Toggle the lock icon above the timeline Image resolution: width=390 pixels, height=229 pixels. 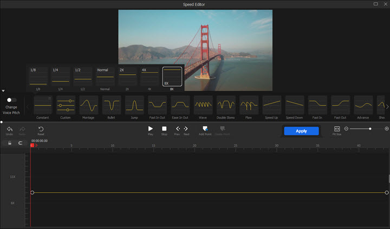click(9, 143)
